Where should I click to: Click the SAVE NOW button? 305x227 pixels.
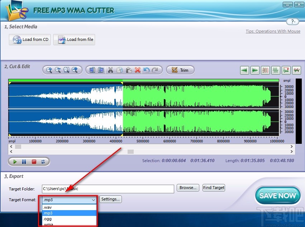point(278,195)
